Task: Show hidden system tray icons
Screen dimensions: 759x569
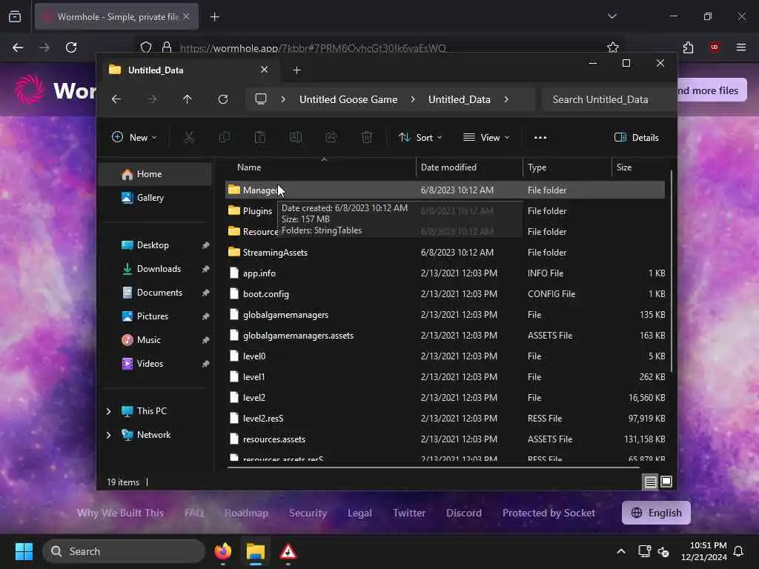Action: (621, 551)
